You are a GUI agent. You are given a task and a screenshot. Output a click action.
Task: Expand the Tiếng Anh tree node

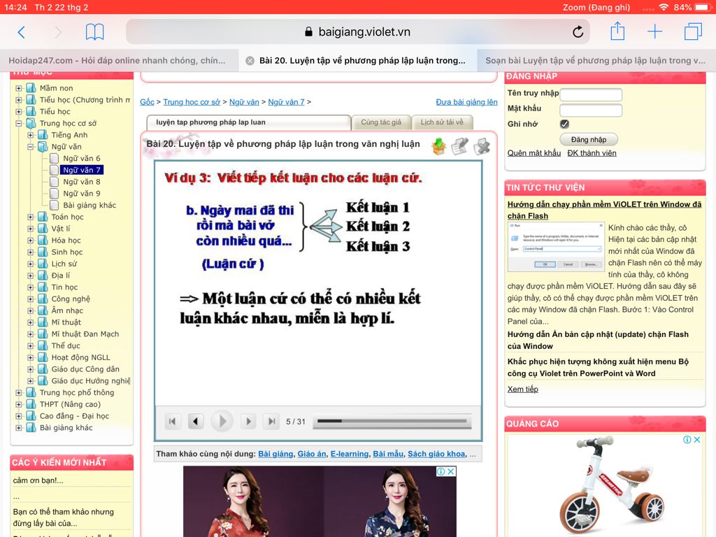pos(31,135)
